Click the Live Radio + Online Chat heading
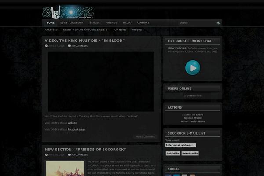Screen dimensions: 264x176 coord(190,41)
